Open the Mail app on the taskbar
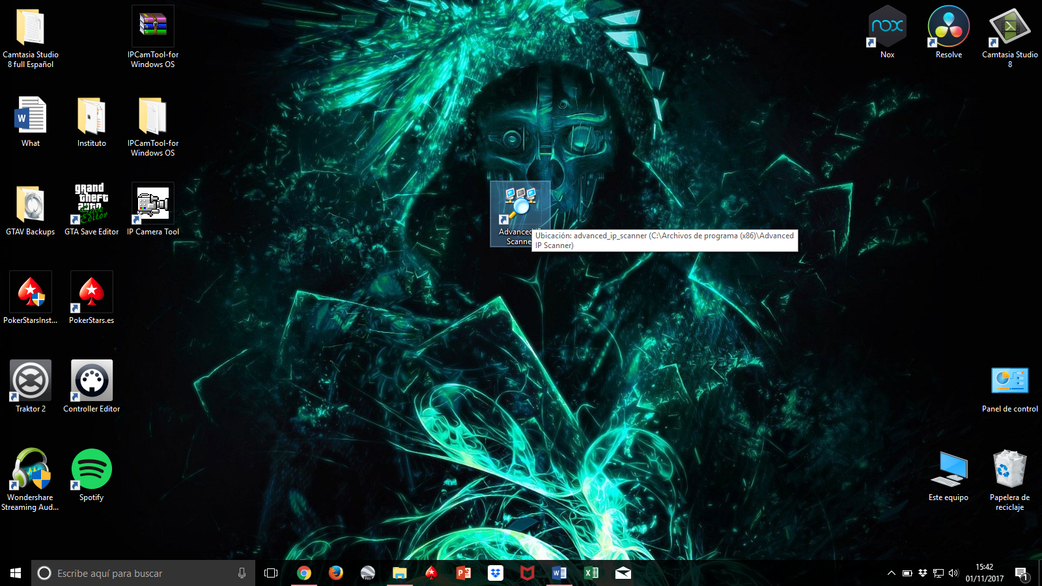Screen dimensions: 1042x586 623,573
